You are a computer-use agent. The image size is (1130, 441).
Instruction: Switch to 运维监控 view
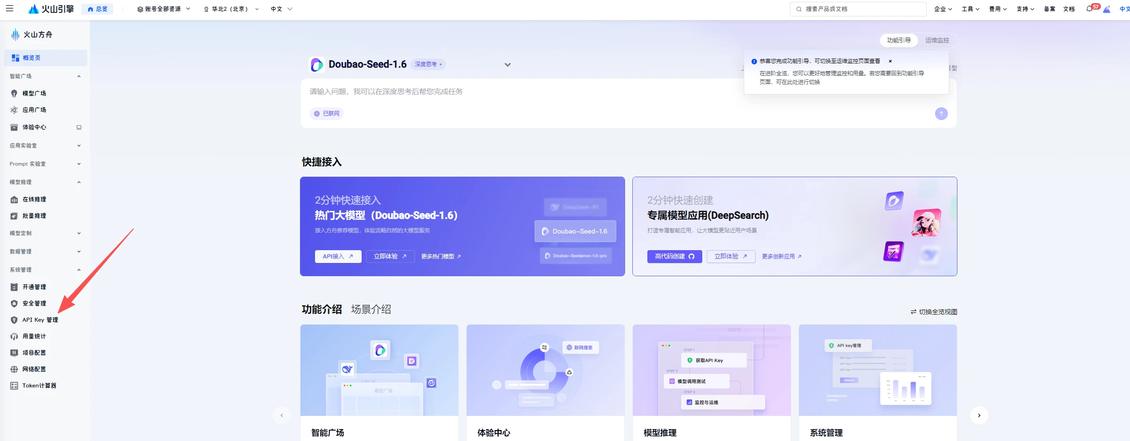[x=937, y=40]
